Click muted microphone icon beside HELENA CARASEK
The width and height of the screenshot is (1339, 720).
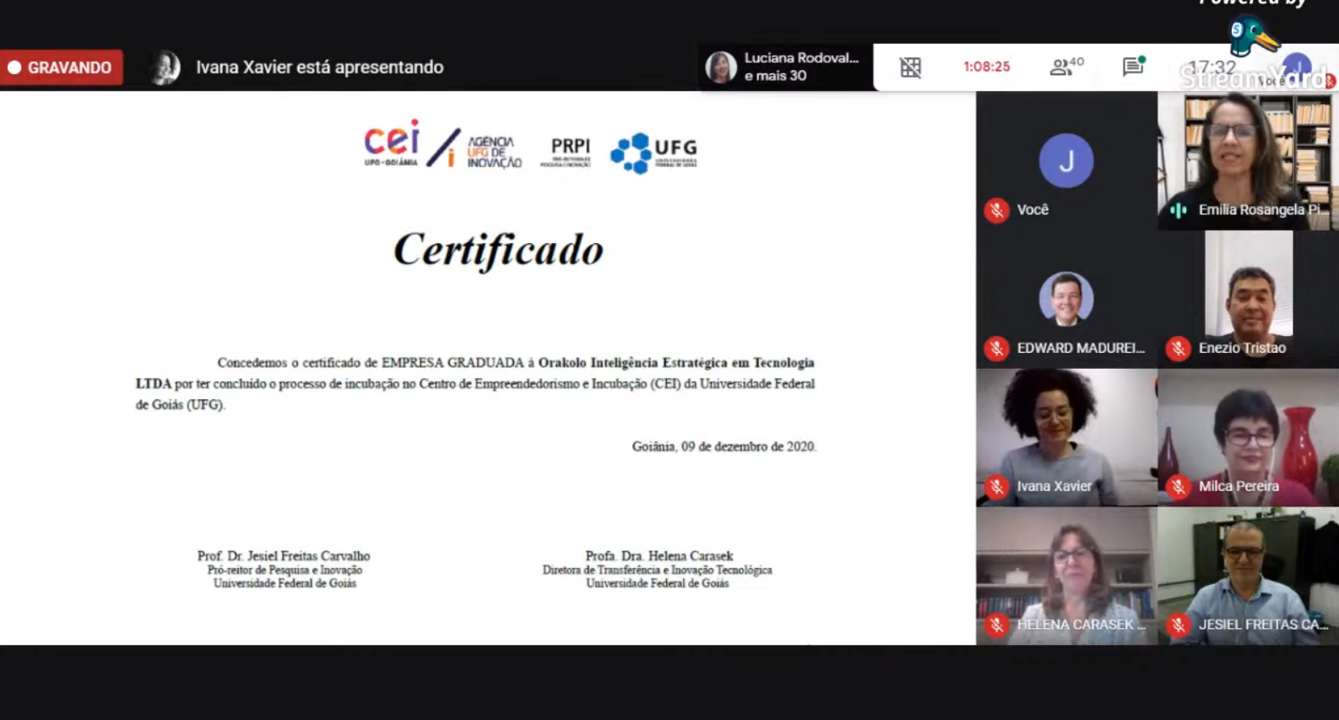click(997, 625)
